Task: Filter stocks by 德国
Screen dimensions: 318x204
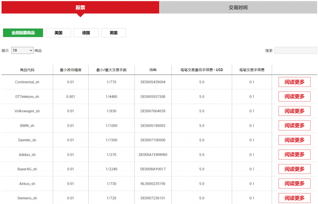Action: (x=86, y=33)
